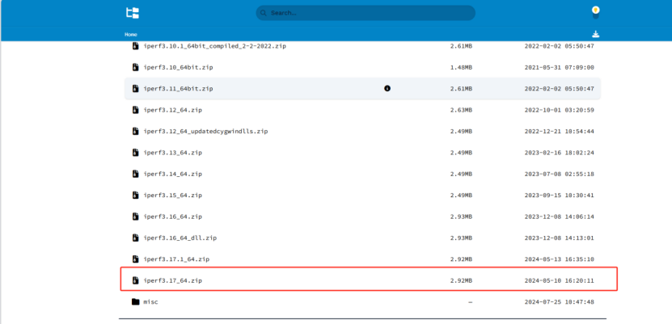Click zip icon beside iperf3.12_64.zip

point(135,110)
